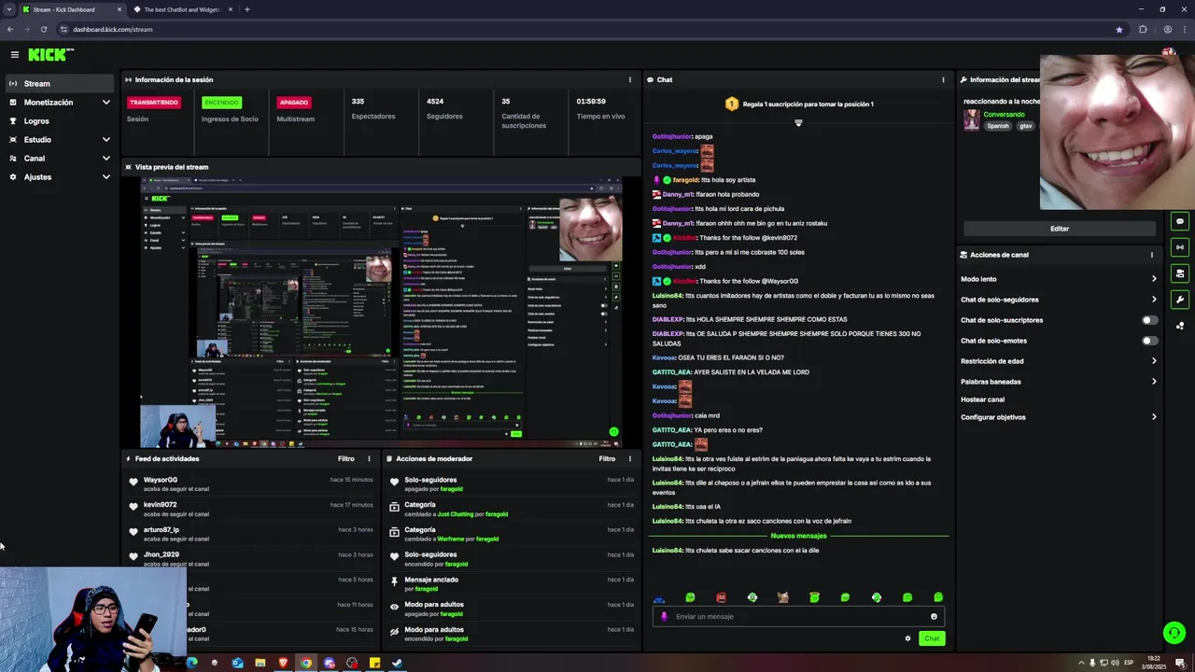Open the broadcast signal icon in the right rail

(1180, 247)
